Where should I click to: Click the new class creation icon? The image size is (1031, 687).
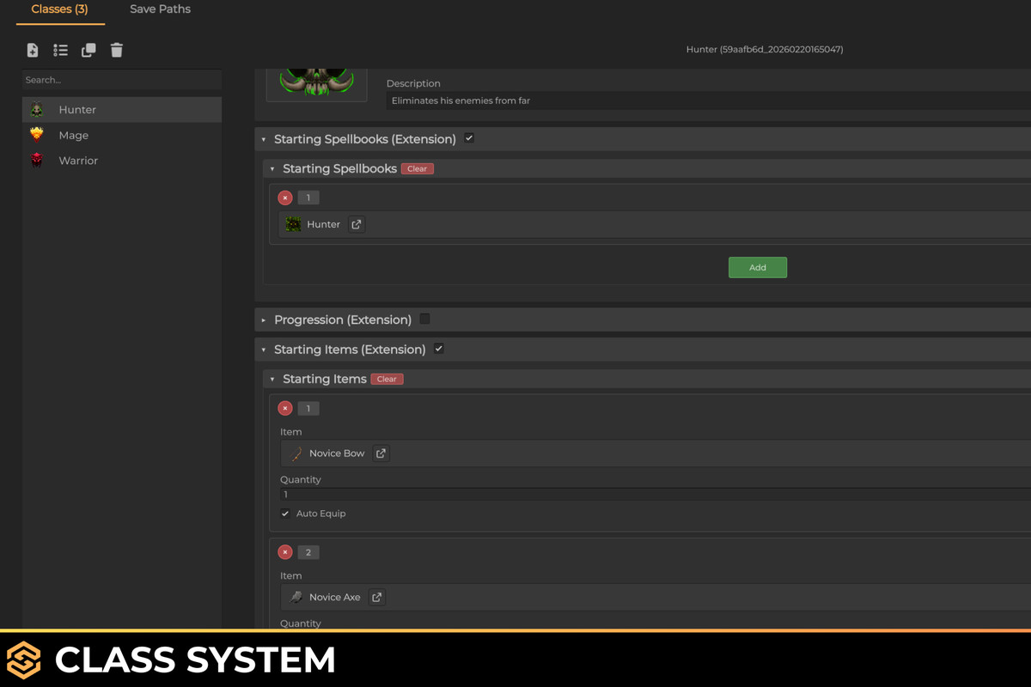point(32,50)
